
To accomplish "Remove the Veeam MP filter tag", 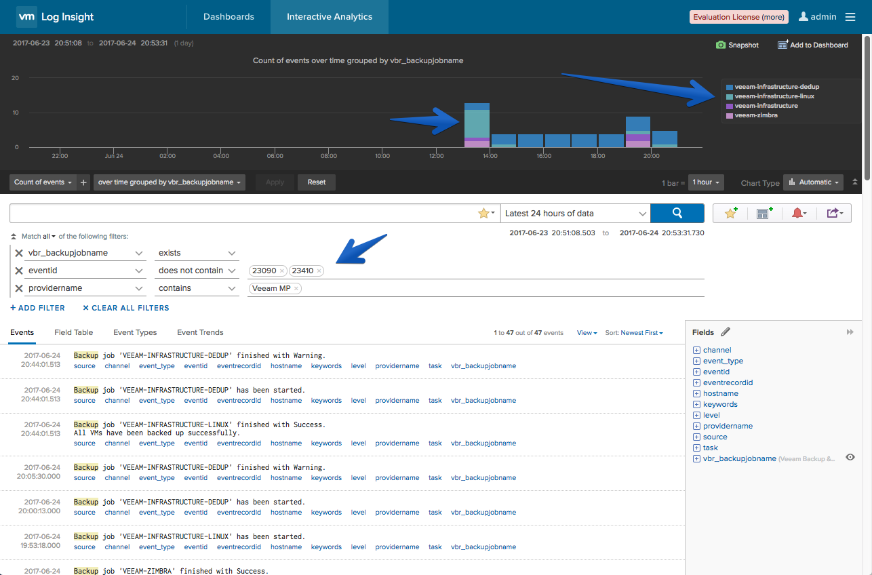I will click(296, 288).
